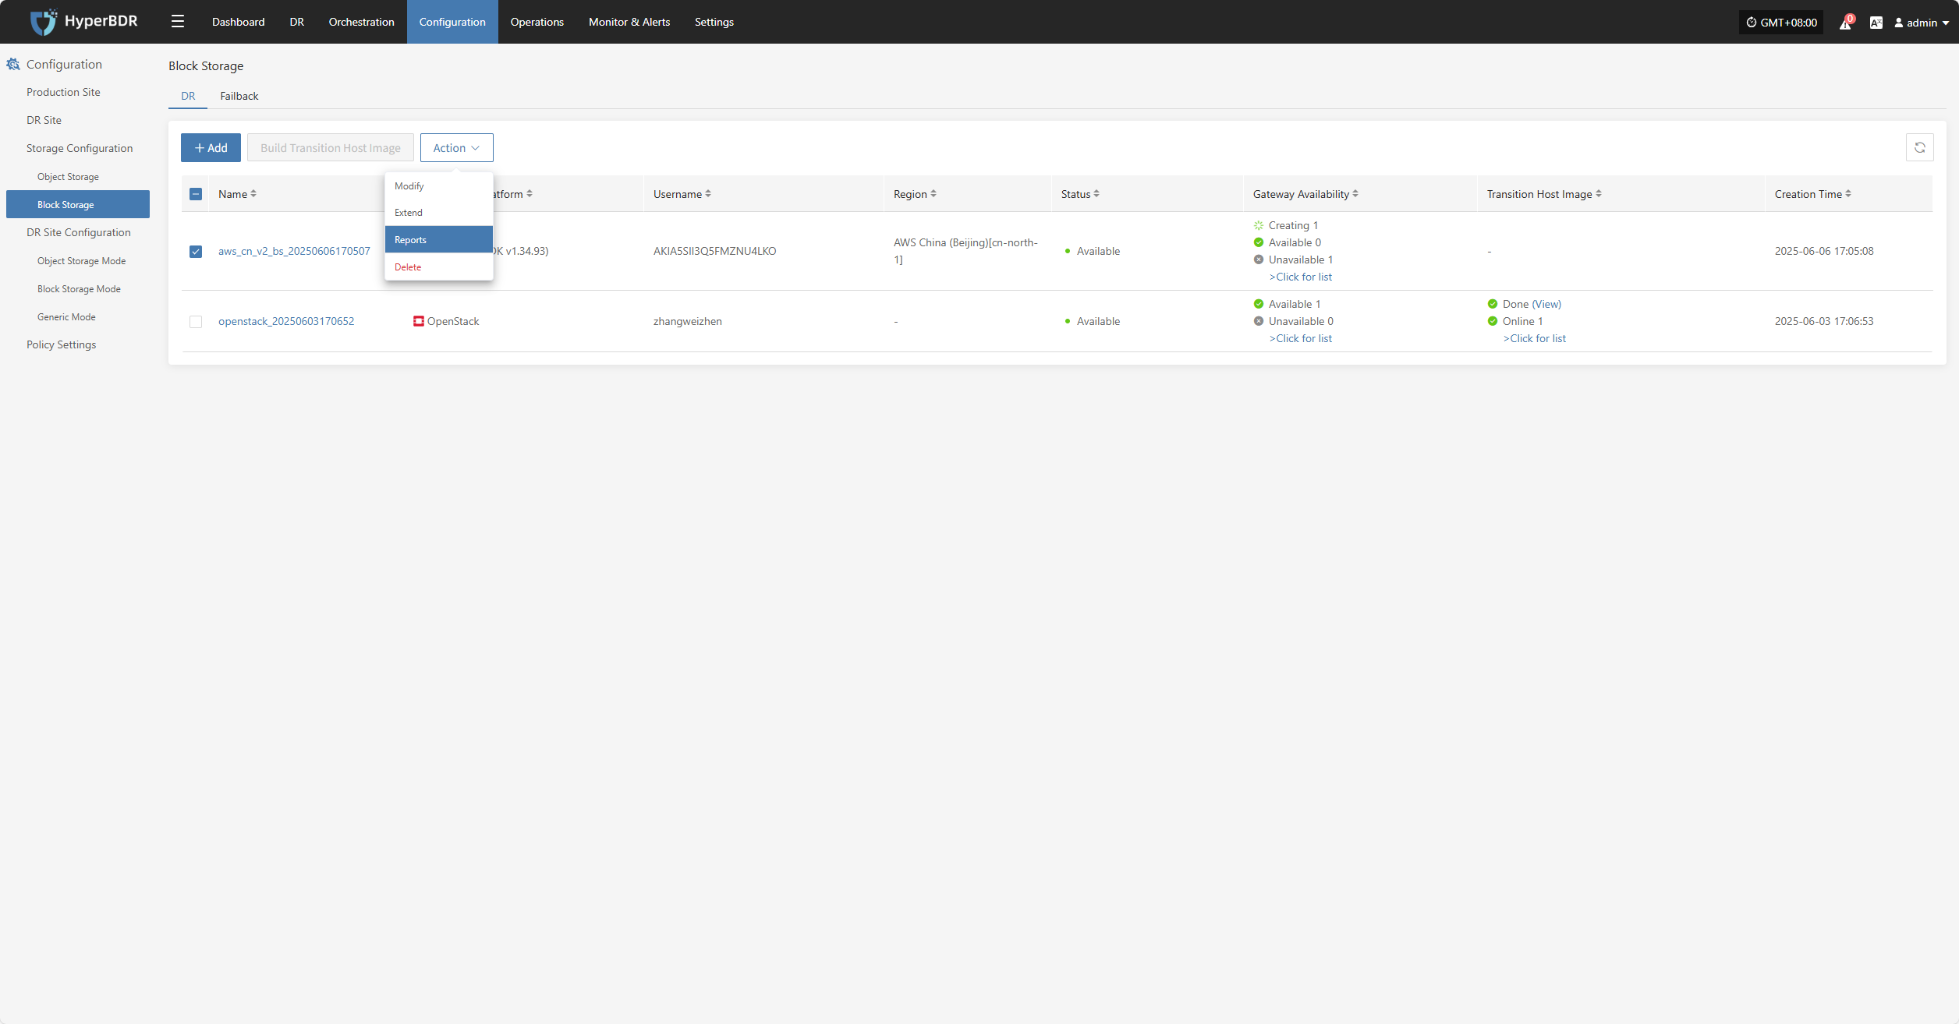Click creation time 2025-06-03 17:06:53
Screen dimensions: 1959x1024
coord(1824,321)
